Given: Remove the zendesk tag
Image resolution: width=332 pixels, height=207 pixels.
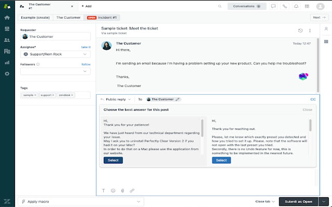Looking at the screenshot, I should pyautogui.click(x=72, y=95).
